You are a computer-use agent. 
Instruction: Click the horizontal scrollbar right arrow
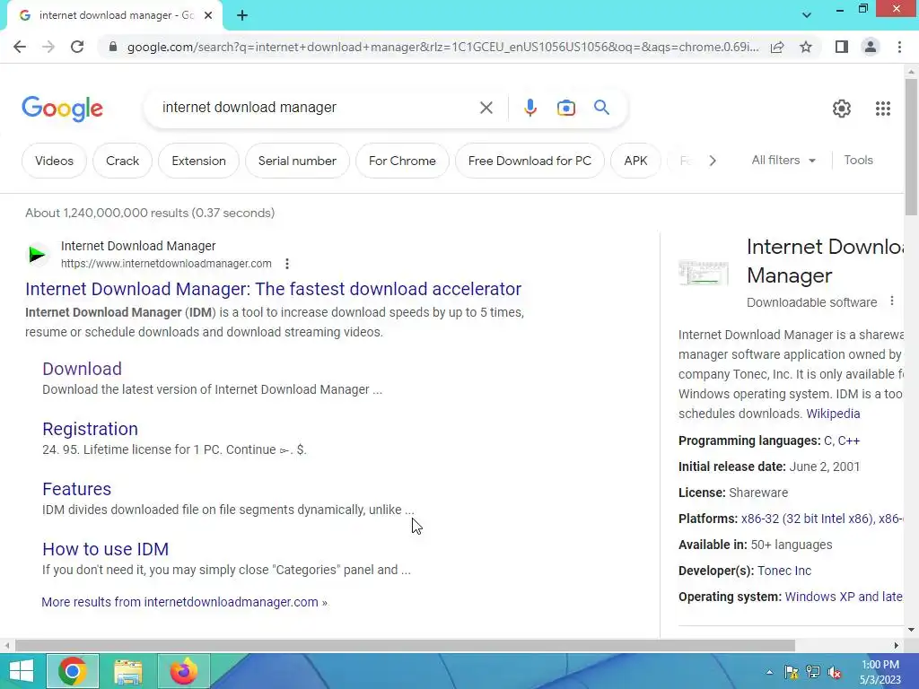click(x=897, y=646)
